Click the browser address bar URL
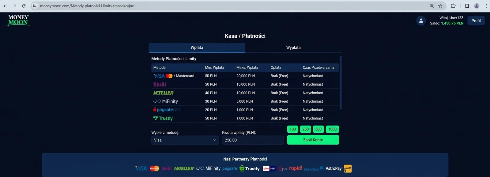 (x=87, y=6)
